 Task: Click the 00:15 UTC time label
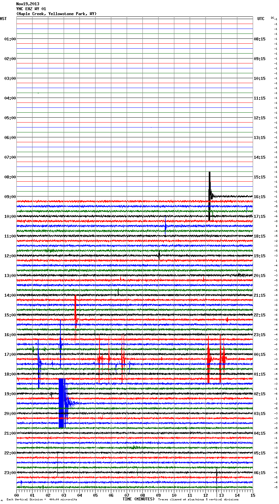(260, 355)
